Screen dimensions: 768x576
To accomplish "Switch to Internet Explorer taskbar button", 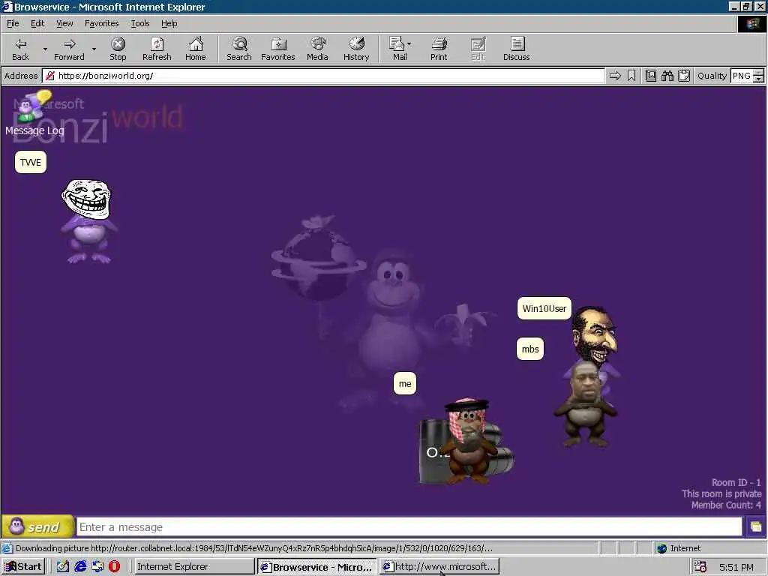I will [194, 567].
